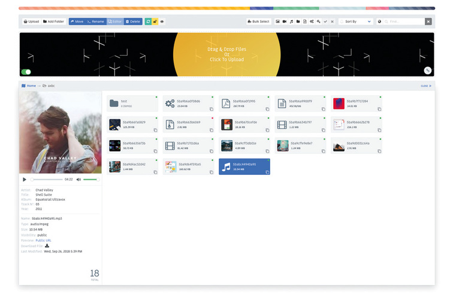Click the globe icon beside search

point(380,22)
